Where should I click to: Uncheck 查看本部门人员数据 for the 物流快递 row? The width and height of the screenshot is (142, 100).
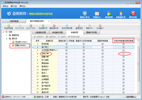point(66,44)
